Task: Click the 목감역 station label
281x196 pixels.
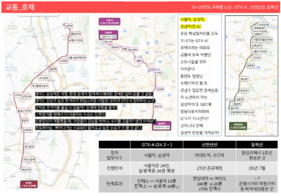Action: 244,79
